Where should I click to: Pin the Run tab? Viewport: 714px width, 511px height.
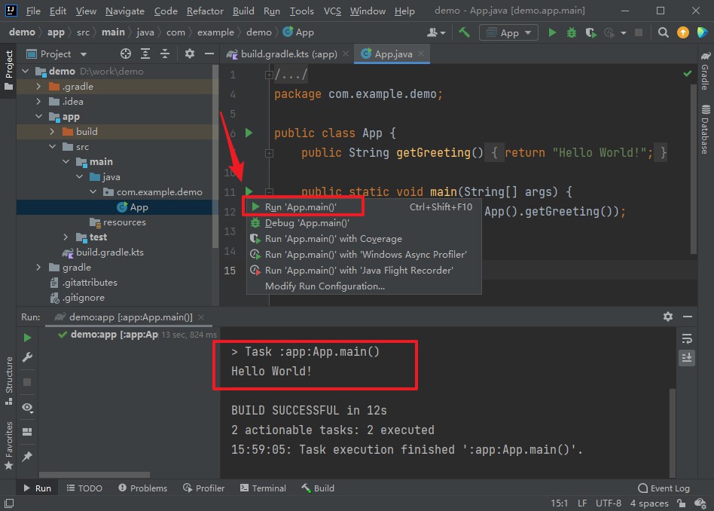click(x=27, y=456)
